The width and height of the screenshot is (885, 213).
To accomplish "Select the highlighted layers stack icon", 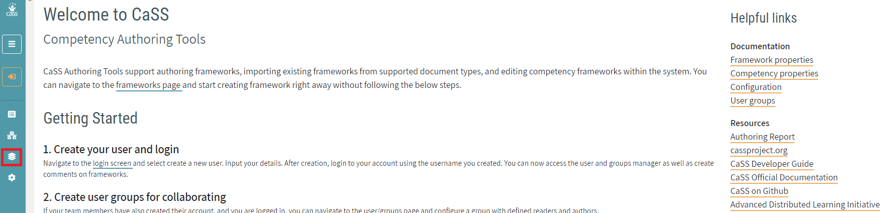I will click(12, 157).
